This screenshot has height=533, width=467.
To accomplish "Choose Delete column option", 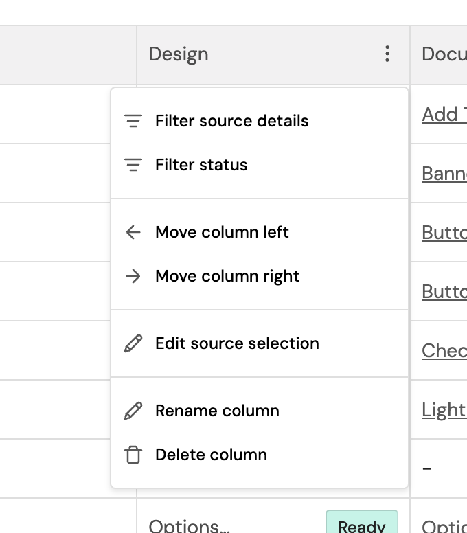I will pyautogui.click(x=211, y=455).
